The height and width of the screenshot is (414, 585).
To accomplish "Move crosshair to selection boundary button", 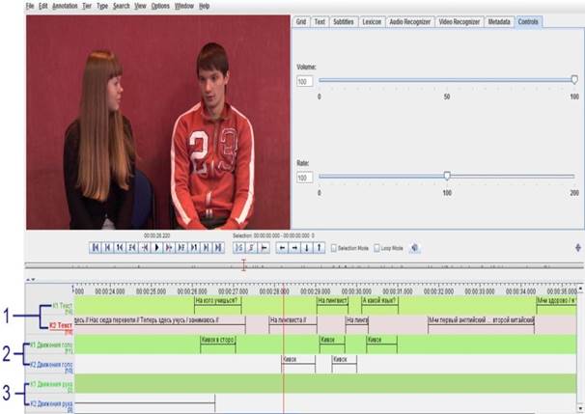I will (264, 248).
